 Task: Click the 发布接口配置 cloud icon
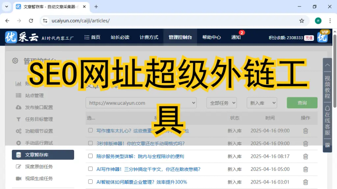click(19, 107)
